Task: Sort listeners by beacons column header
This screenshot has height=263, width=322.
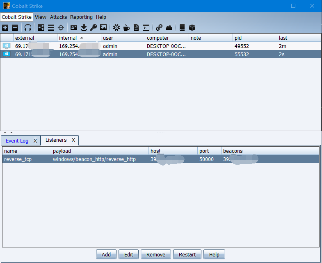Action: click(x=270, y=151)
